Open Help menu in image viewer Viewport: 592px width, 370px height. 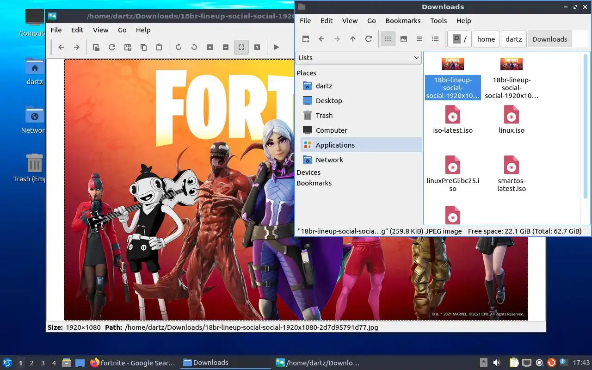click(x=143, y=30)
